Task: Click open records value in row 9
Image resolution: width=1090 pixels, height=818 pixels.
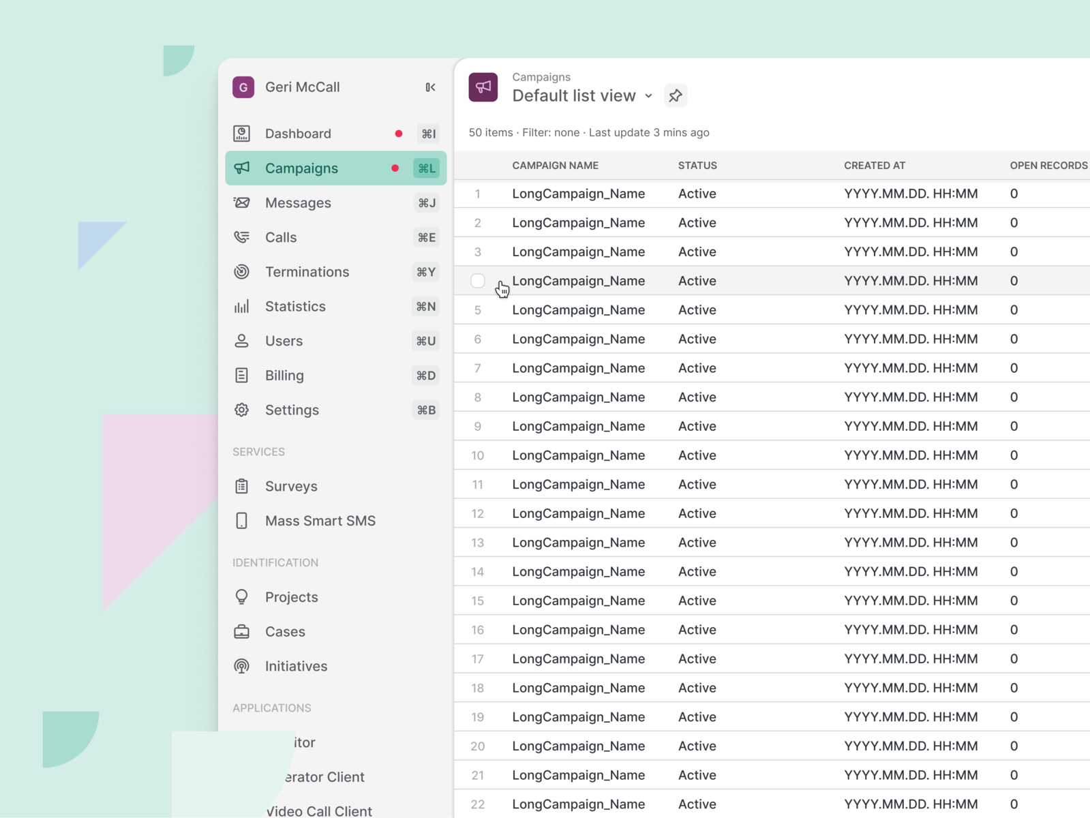Action: pyautogui.click(x=1014, y=426)
